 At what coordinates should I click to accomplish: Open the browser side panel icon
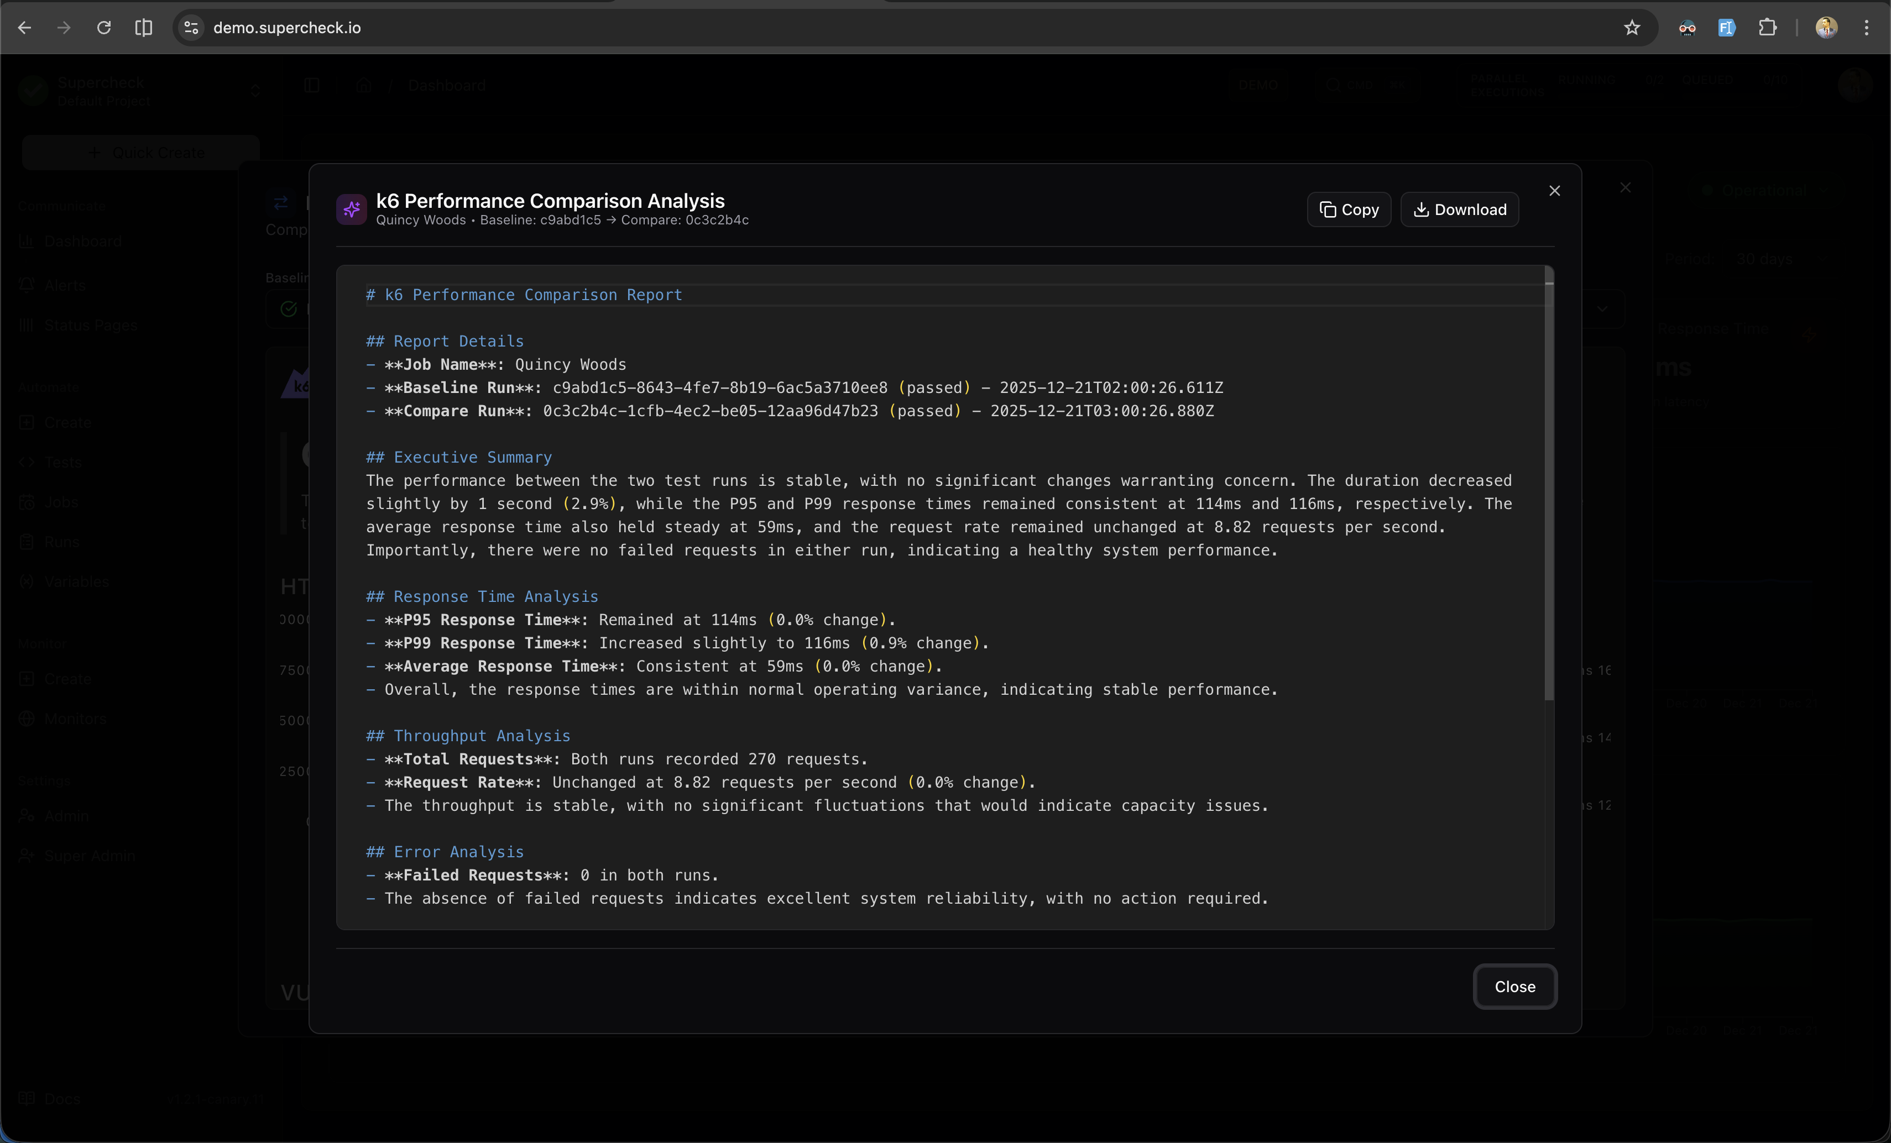tap(144, 28)
